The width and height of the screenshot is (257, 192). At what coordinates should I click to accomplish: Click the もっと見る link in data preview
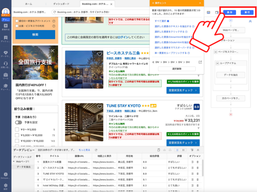84,150
